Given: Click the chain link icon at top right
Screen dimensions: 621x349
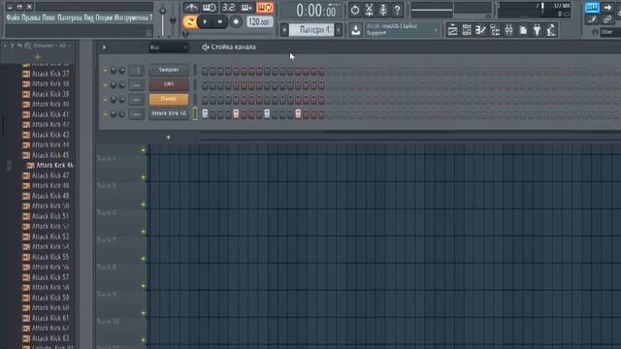Looking at the screenshot, I should click(608, 19).
